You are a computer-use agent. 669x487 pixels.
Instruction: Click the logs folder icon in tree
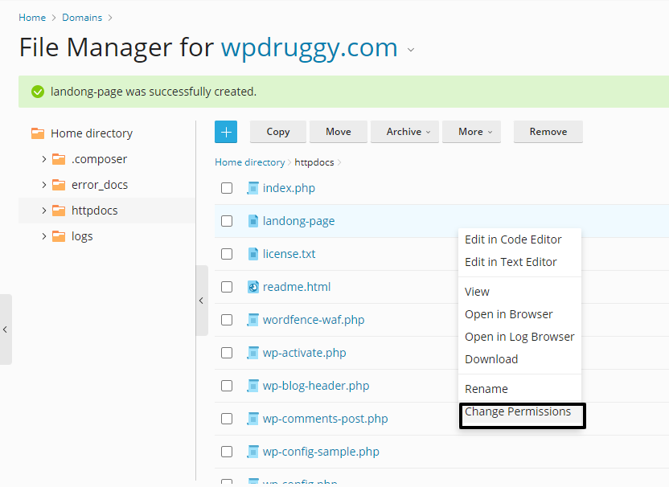click(58, 236)
